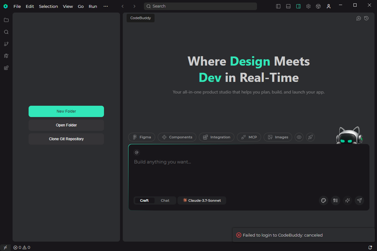Viewport: 377px width, 251px height.
Task: Open the View menu
Action: [68, 6]
